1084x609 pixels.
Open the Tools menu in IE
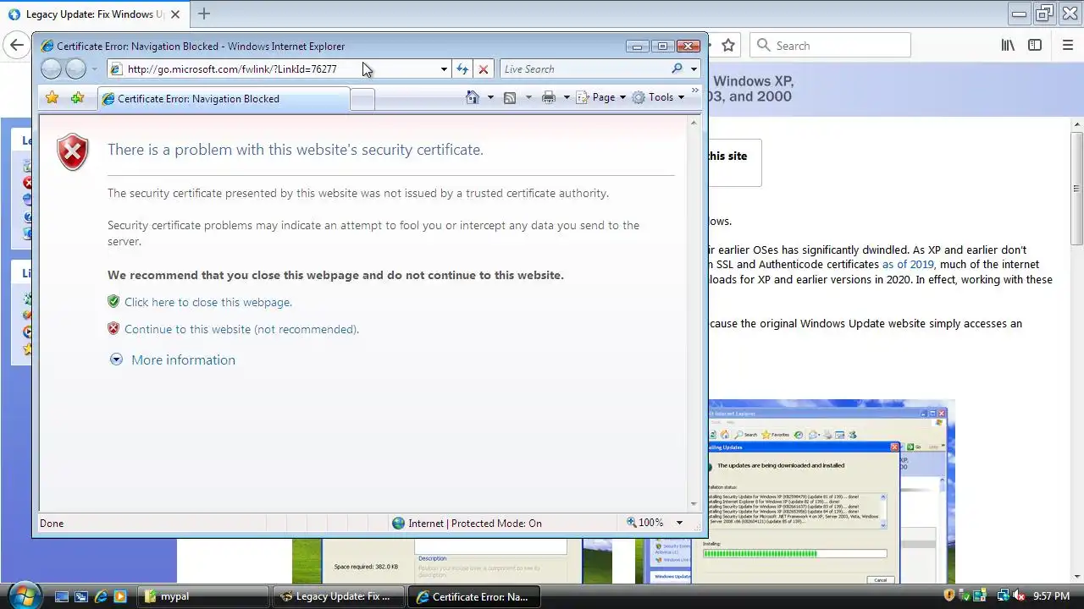point(658,97)
